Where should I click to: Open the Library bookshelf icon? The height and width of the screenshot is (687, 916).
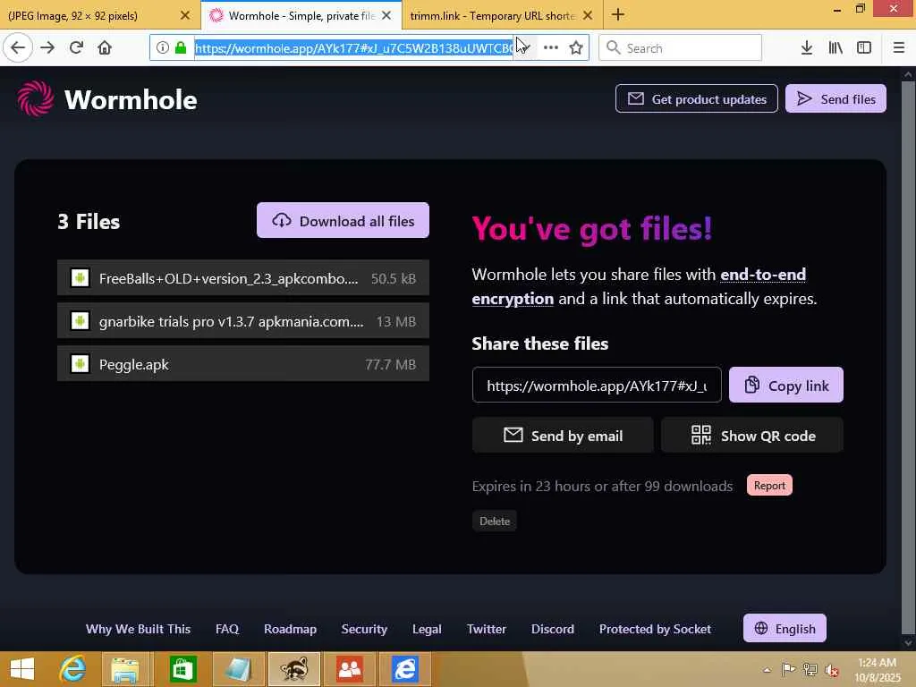(835, 47)
